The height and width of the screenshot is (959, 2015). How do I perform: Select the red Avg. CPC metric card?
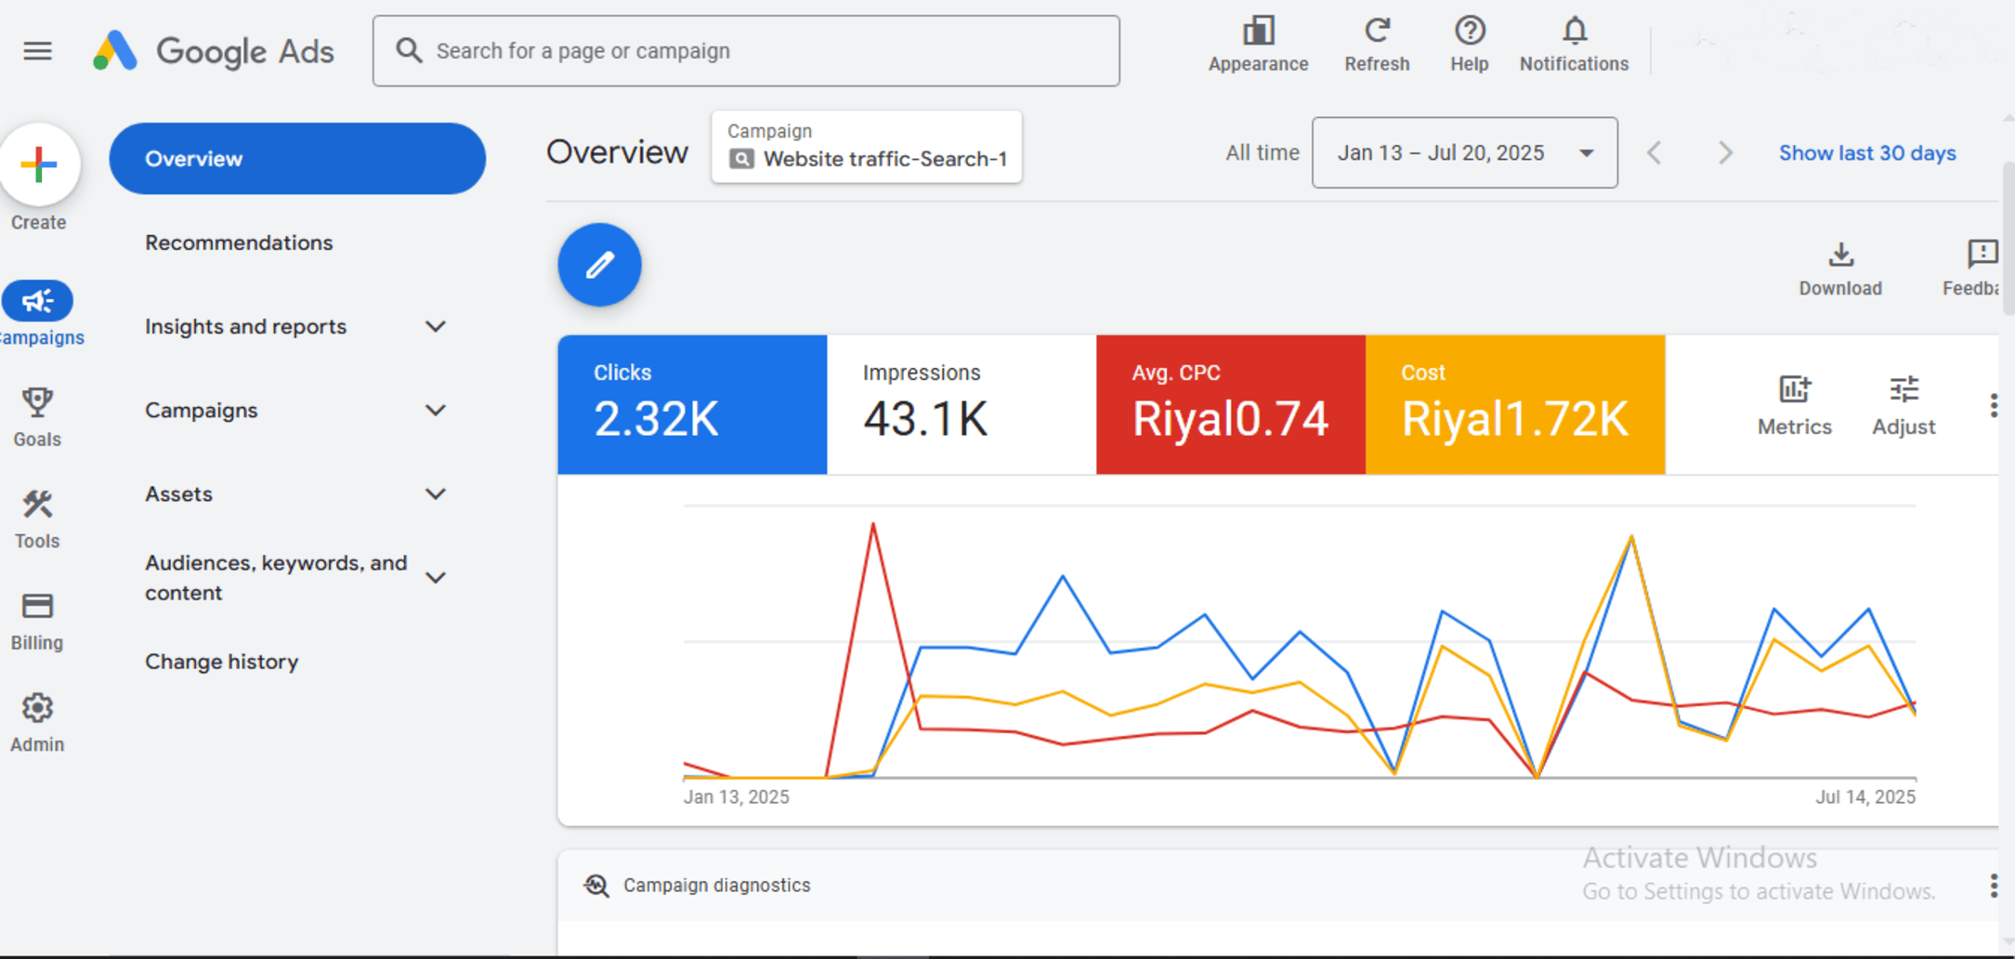click(x=1231, y=405)
